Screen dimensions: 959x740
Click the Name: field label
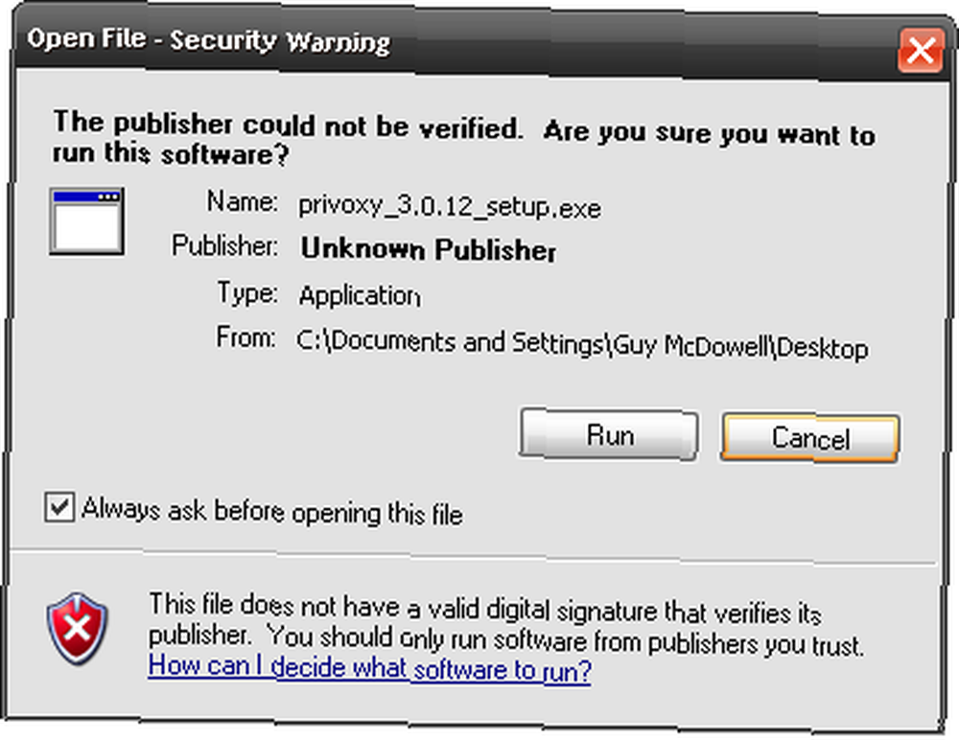(243, 201)
